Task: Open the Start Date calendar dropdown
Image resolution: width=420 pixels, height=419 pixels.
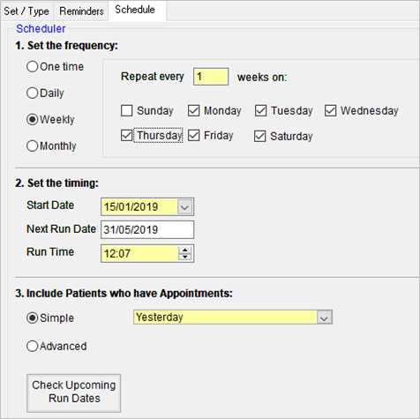Action: [x=184, y=207]
